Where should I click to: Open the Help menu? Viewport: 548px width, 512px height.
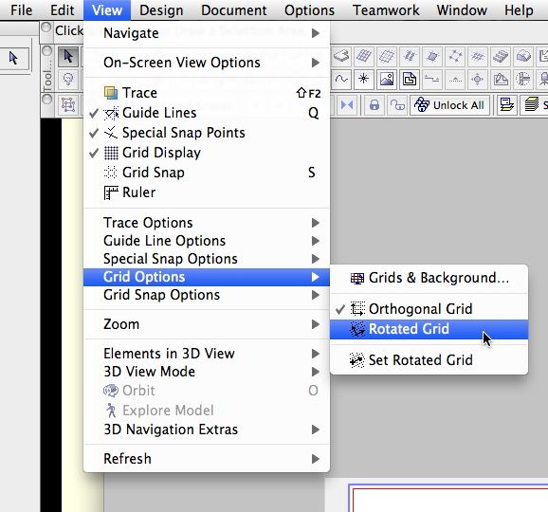pos(519,10)
